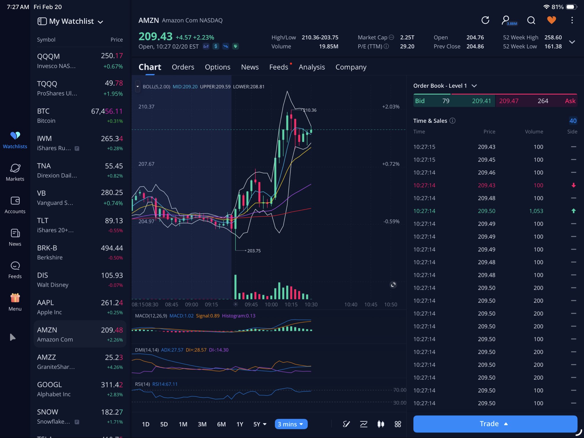Open the multi-chart grid layout icon
Screen dimensions: 584x438
coord(398,424)
